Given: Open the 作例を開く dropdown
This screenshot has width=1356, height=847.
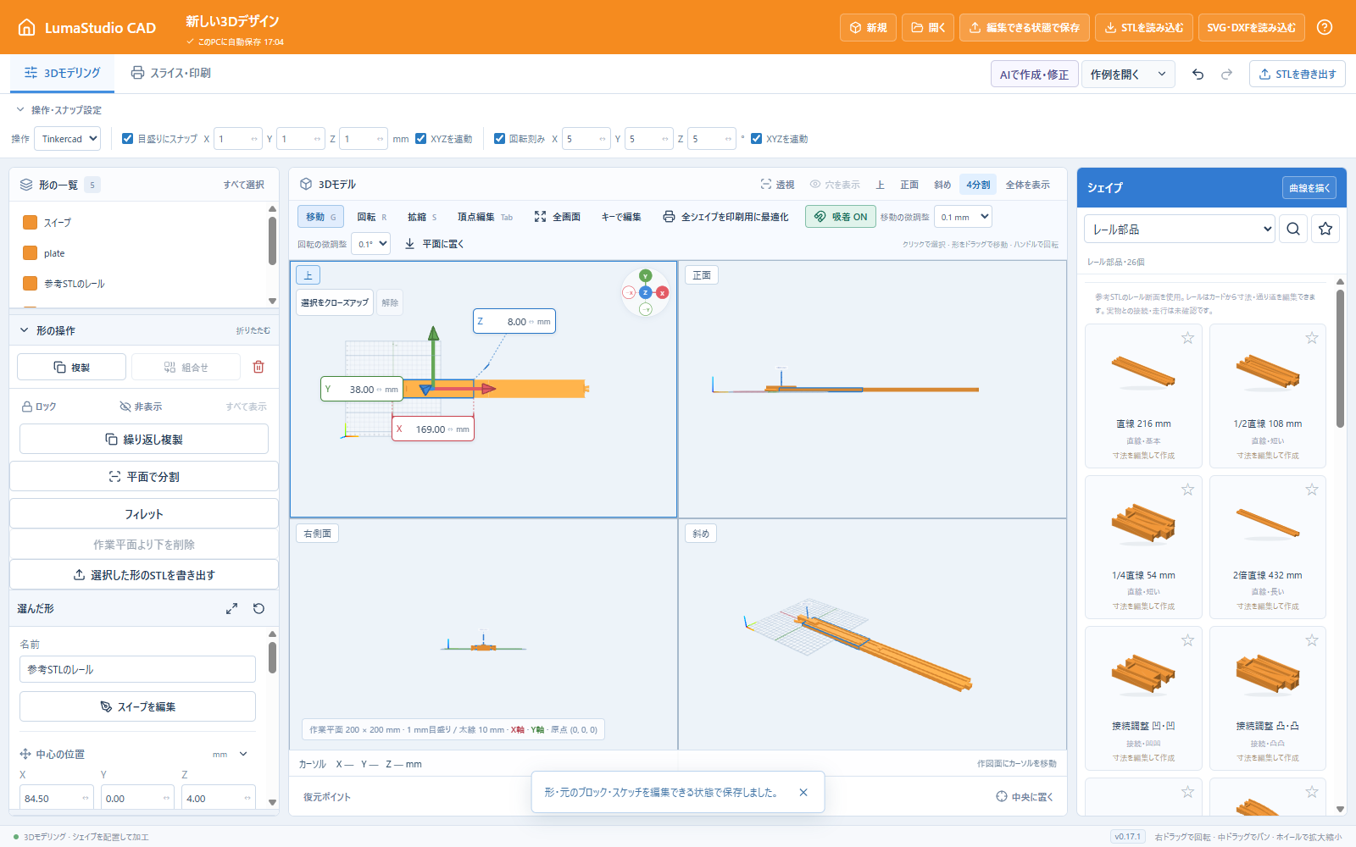Looking at the screenshot, I should 1128,75.
